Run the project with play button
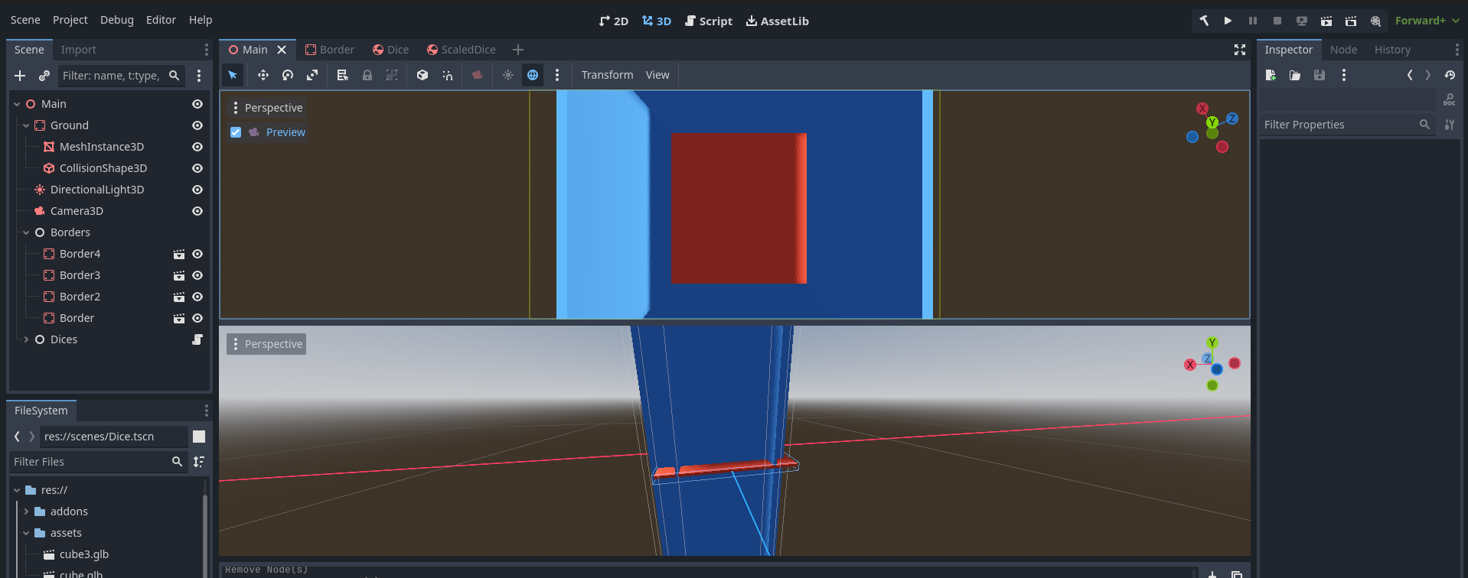The image size is (1468, 578). click(1228, 21)
